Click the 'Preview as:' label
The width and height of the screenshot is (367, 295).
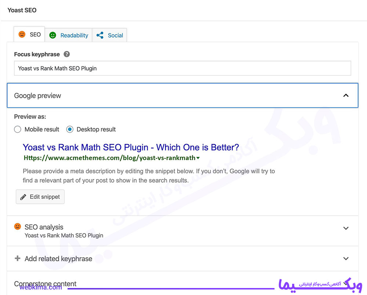pyautogui.click(x=30, y=116)
